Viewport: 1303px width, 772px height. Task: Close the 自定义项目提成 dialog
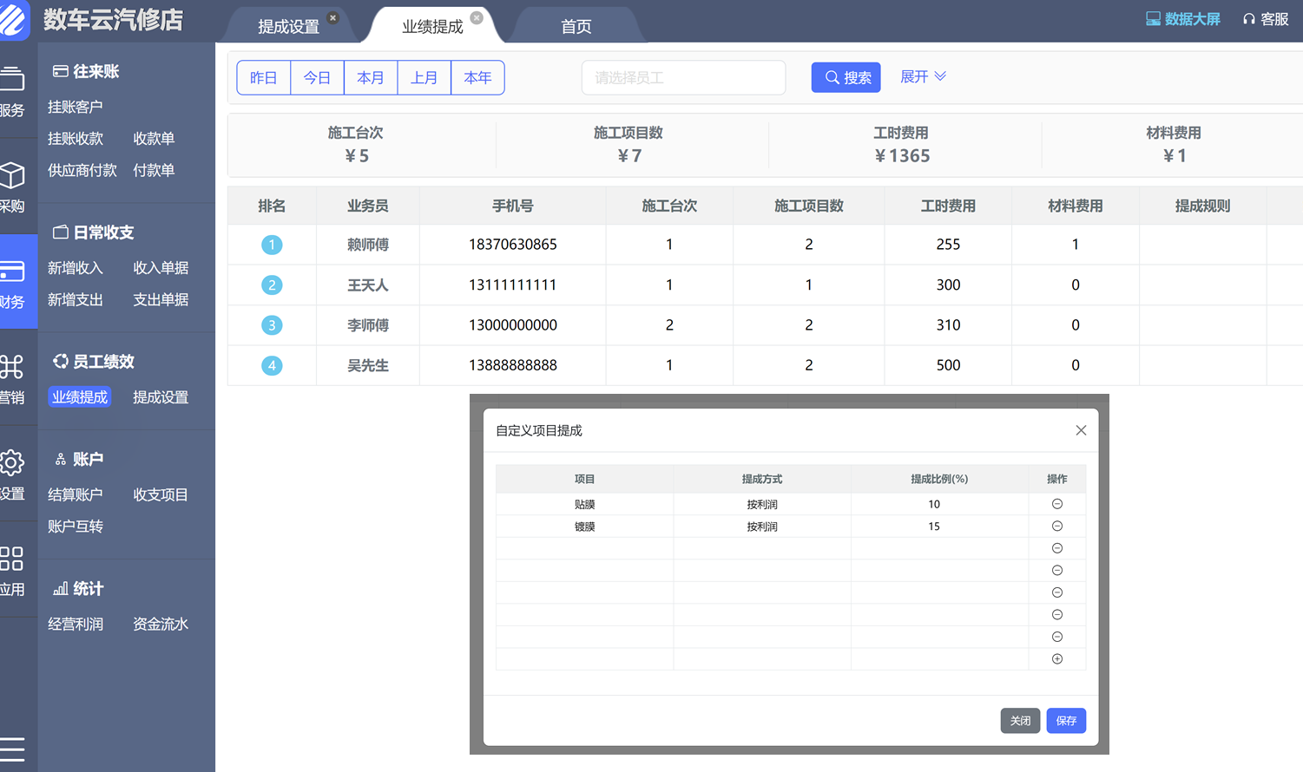tap(1081, 430)
